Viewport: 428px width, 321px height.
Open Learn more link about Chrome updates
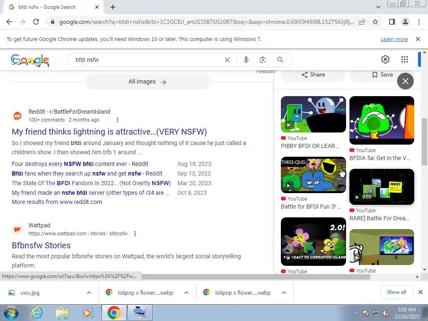tap(394, 39)
